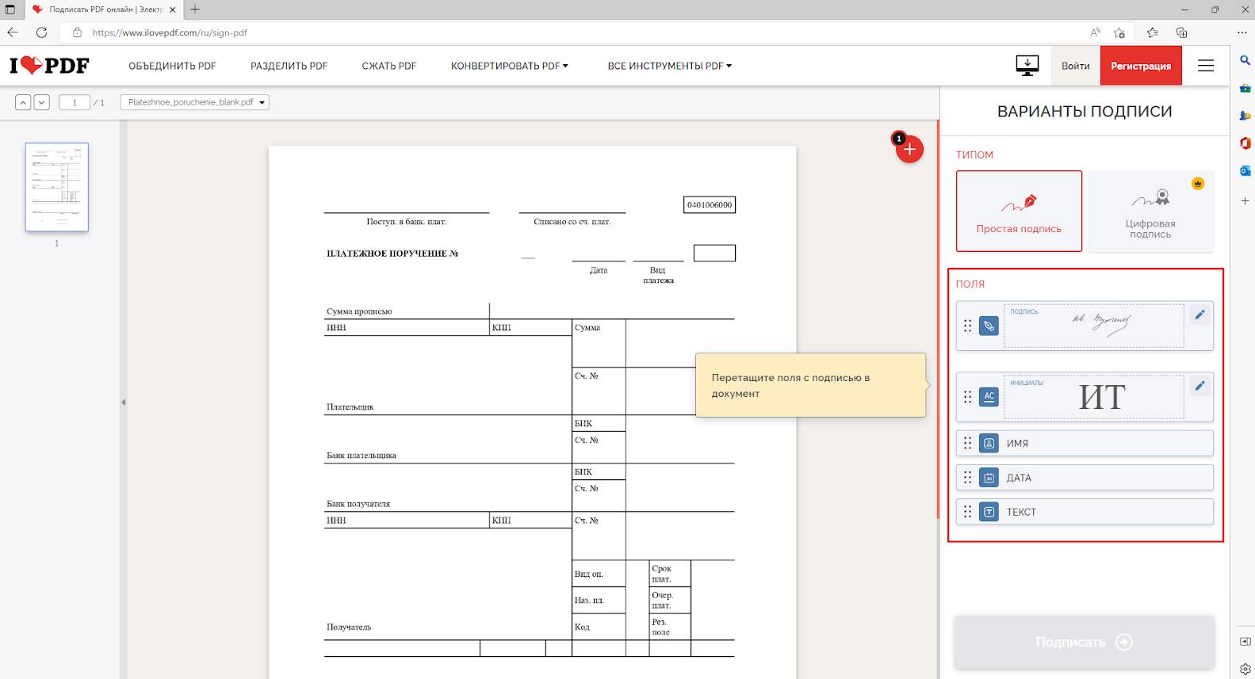
Task: Open the hamburger menu in header
Action: coord(1206,66)
